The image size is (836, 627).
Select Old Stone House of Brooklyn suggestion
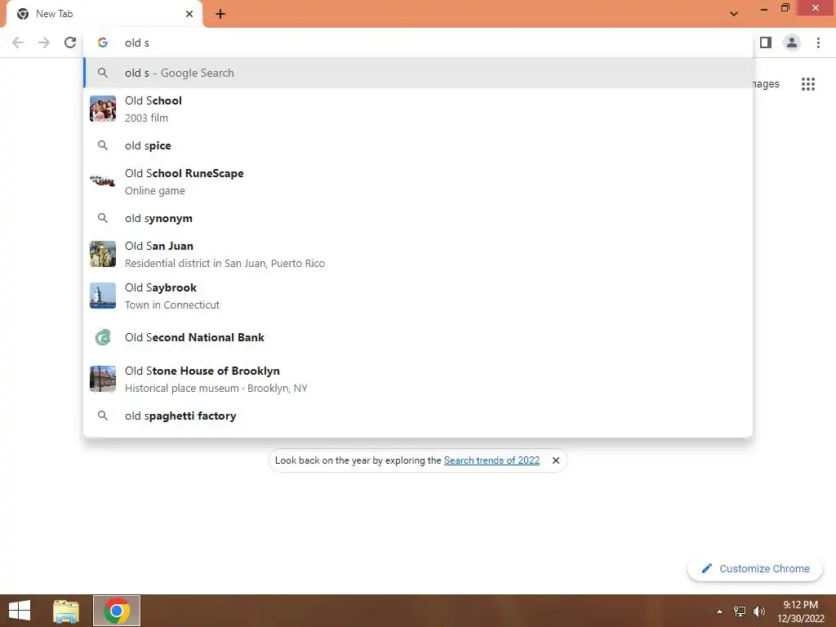(418, 379)
